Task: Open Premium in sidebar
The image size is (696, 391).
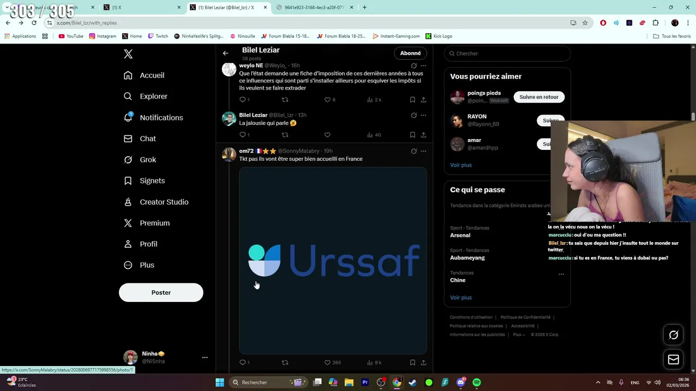Action: click(x=147, y=223)
